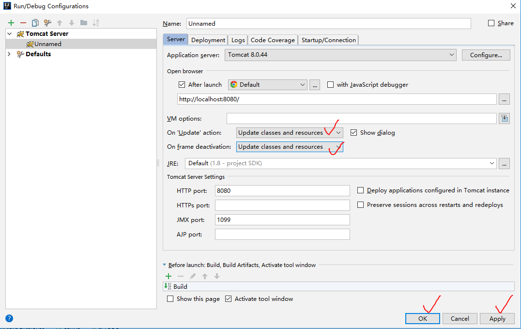
Task: Click the Tomcat Server cat icon
Action: pos(20,34)
